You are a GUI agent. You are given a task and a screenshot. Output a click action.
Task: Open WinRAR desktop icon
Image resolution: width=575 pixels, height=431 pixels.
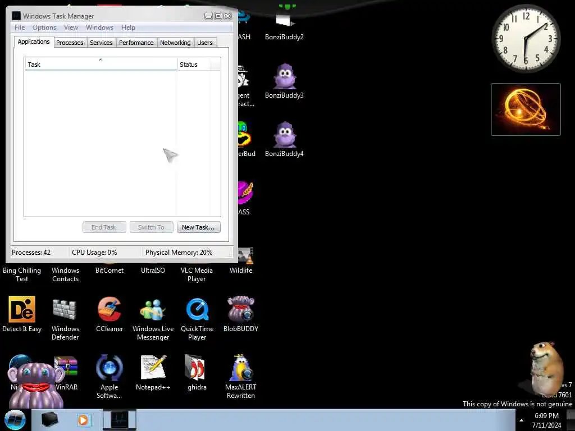click(66, 372)
